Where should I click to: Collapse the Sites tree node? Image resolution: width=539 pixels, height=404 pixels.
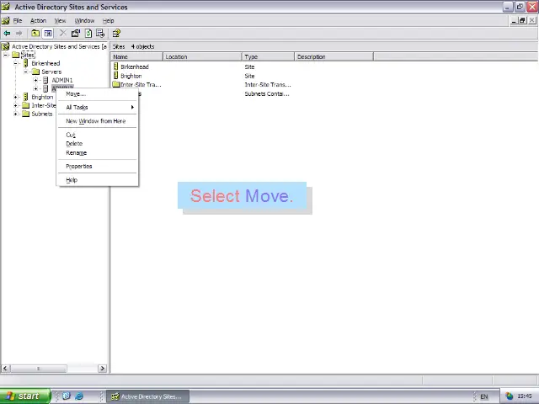(6, 55)
